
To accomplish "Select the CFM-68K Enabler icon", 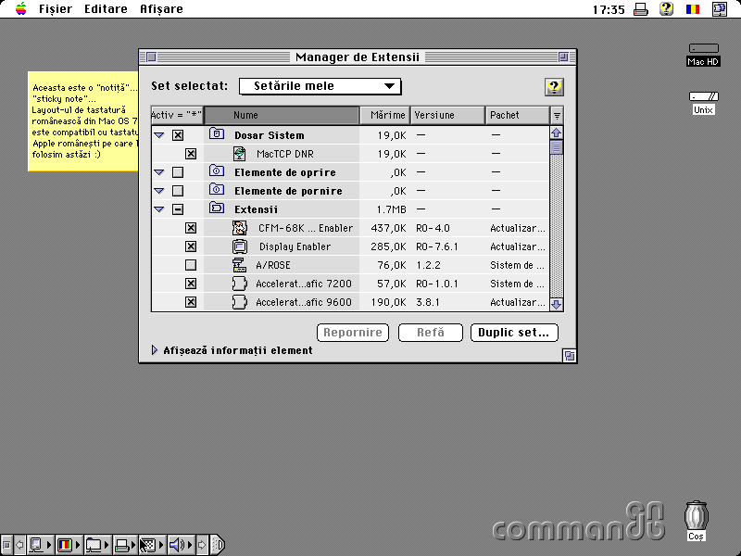I will tap(240, 228).
